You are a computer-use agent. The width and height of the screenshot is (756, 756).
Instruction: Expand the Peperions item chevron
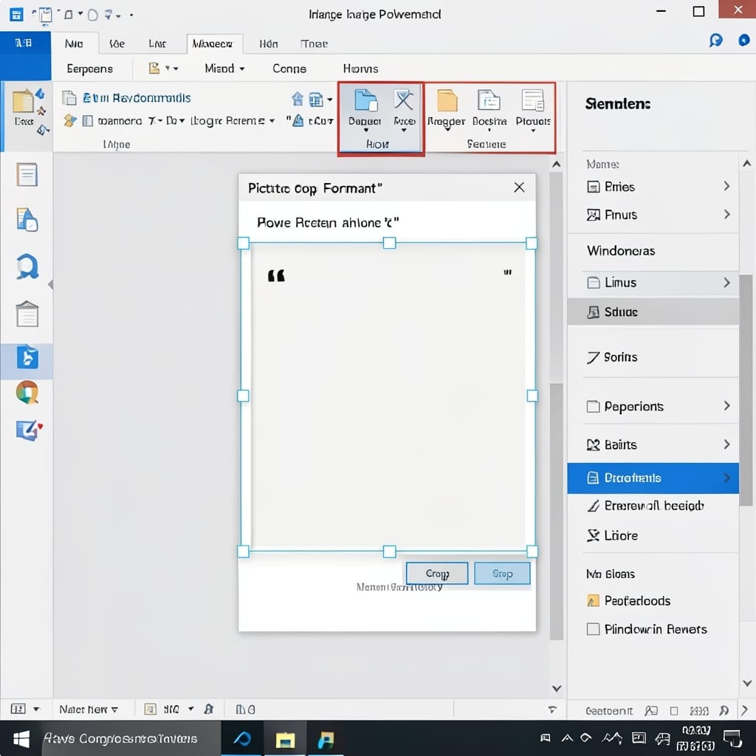726,406
